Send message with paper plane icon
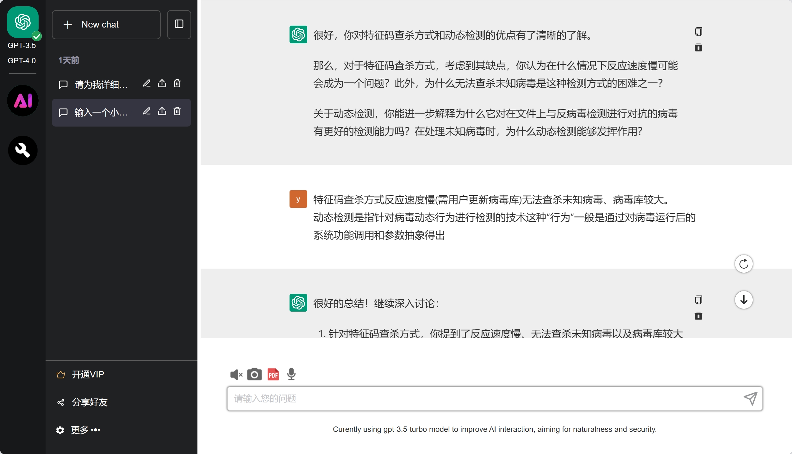The image size is (792, 454). [x=750, y=398]
